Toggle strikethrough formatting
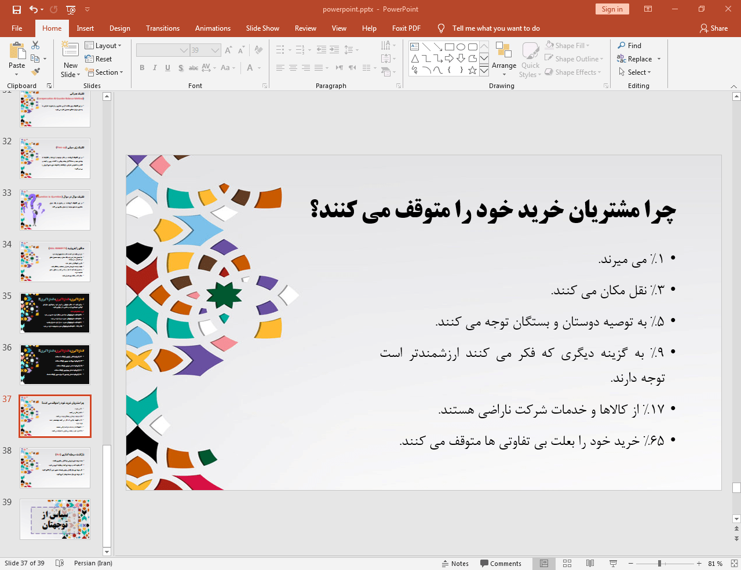This screenshot has width=741, height=570. point(193,68)
